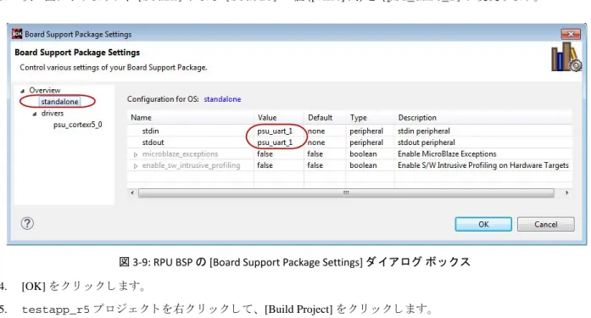591x318 pixels.
Task: Click the microblaze_exceptions name label
Action: (180, 154)
